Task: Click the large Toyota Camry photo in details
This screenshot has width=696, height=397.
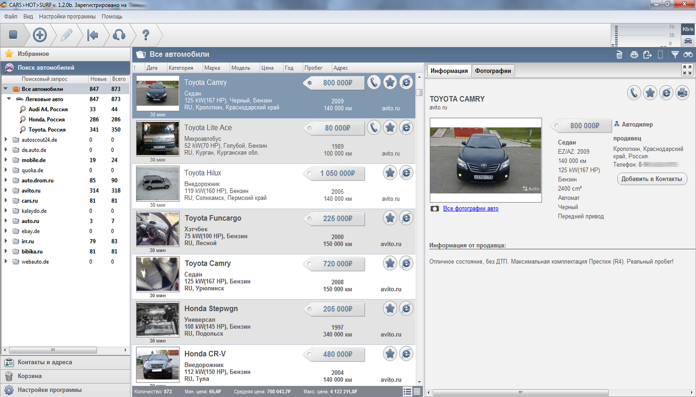Action: [486, 160]
